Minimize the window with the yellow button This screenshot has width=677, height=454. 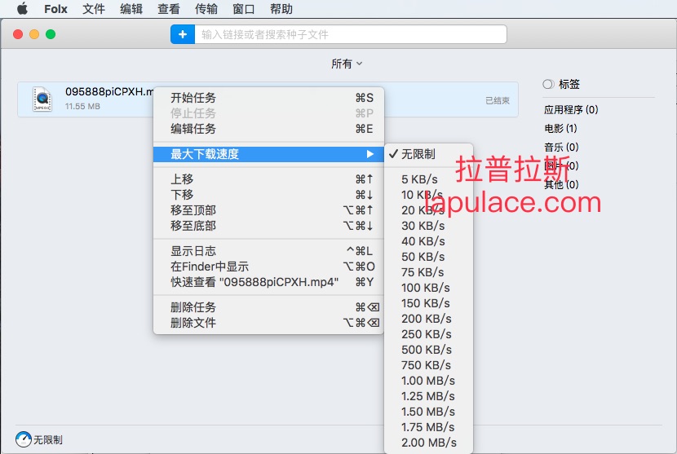(34, 34)
